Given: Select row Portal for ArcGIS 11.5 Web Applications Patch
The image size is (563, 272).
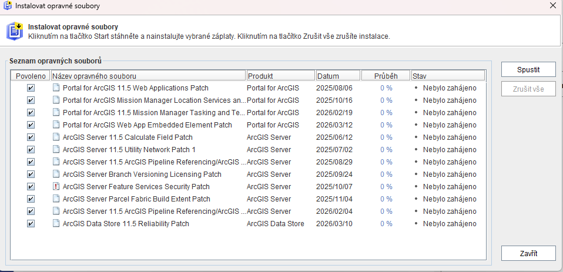Looking at the screenshot, I should tap(248, 88).
